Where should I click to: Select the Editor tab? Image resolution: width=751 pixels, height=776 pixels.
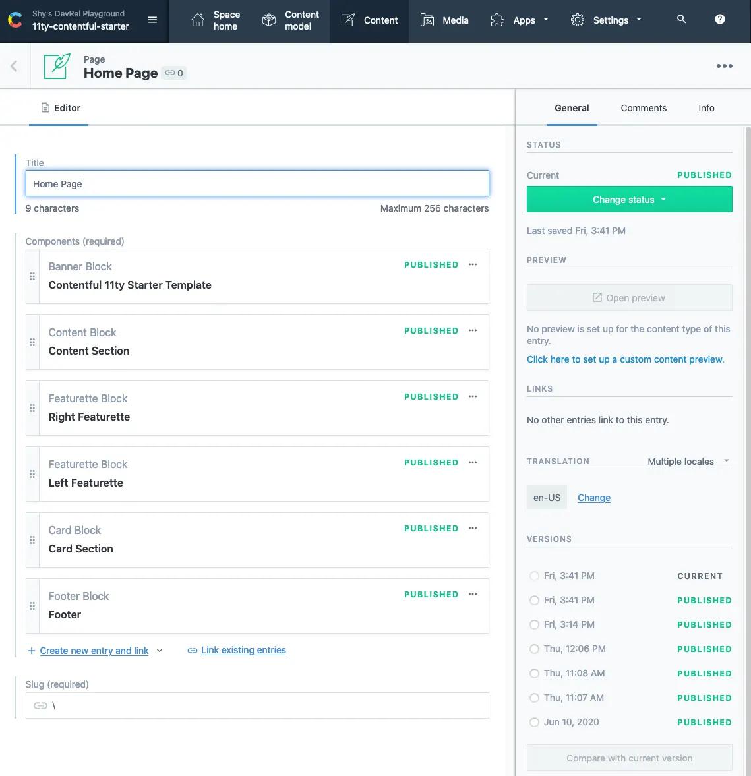61,108
